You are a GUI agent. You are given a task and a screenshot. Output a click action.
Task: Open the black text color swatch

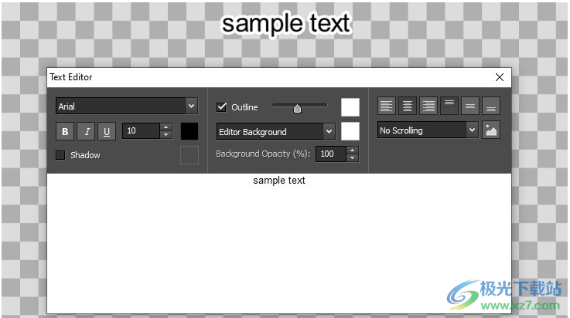(189, 131)
